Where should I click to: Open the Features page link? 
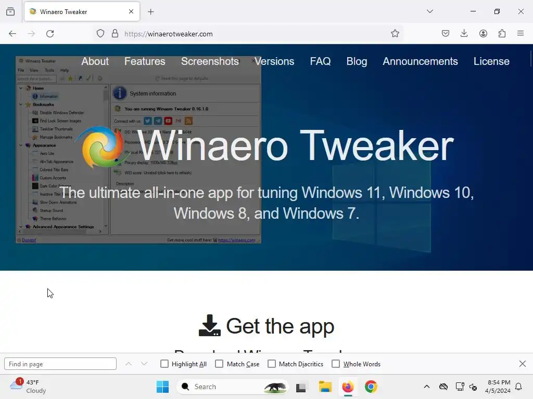point(145,61)
